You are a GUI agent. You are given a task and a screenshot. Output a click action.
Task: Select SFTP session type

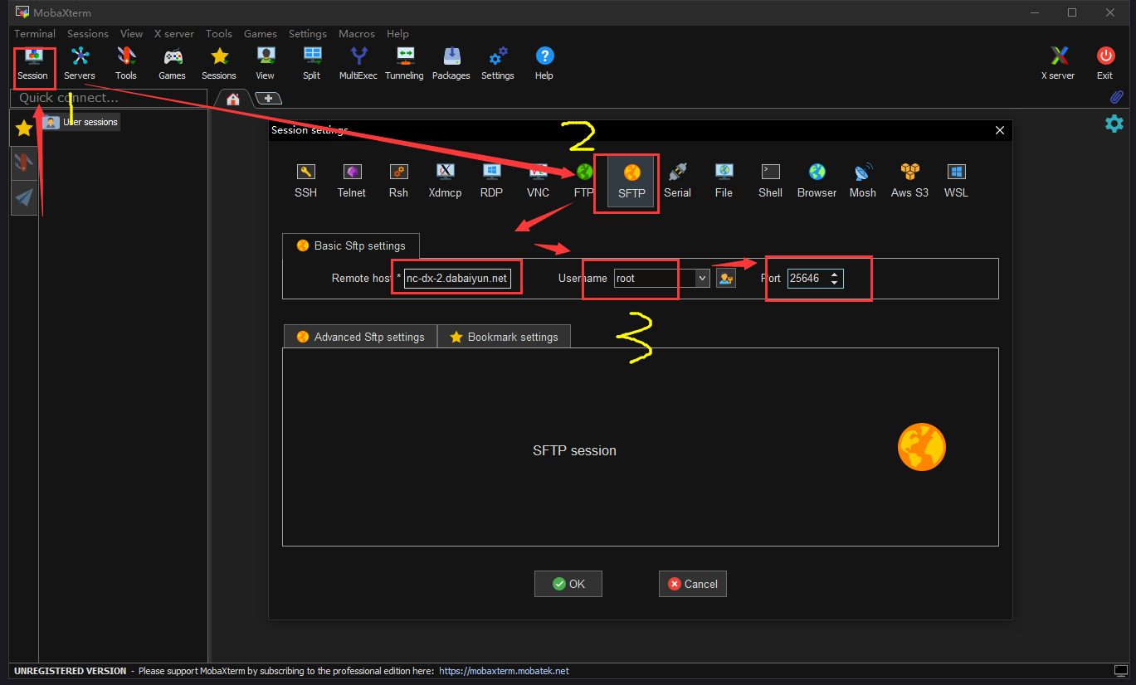(x=631, y=180)
